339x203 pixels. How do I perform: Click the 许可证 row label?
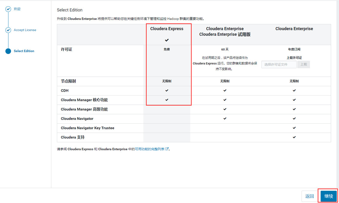coord(67,49)
